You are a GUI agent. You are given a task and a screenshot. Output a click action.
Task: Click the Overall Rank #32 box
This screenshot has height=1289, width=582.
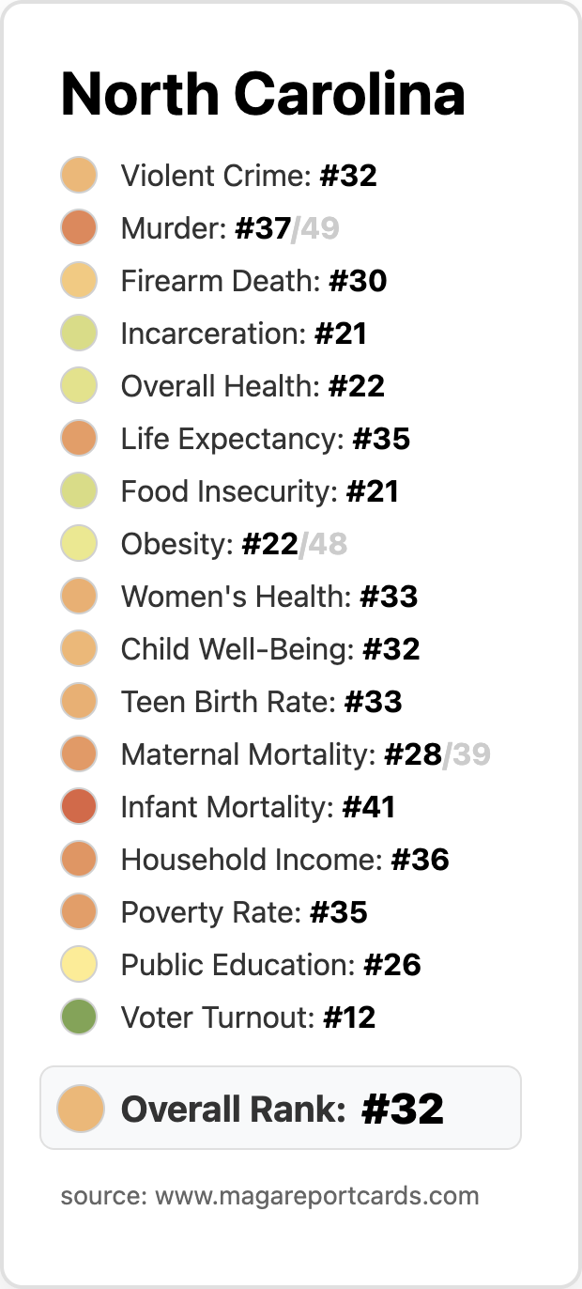281,1108
